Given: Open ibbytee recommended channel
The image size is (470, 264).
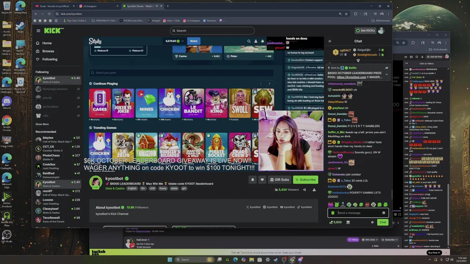Looking at the screenshot, I should (58, 139).
